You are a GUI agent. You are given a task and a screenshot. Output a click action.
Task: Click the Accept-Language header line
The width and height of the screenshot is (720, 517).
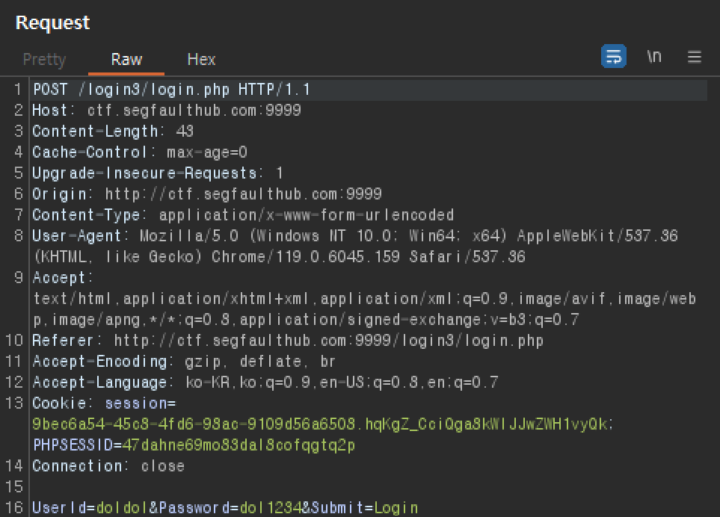(265, 382)
